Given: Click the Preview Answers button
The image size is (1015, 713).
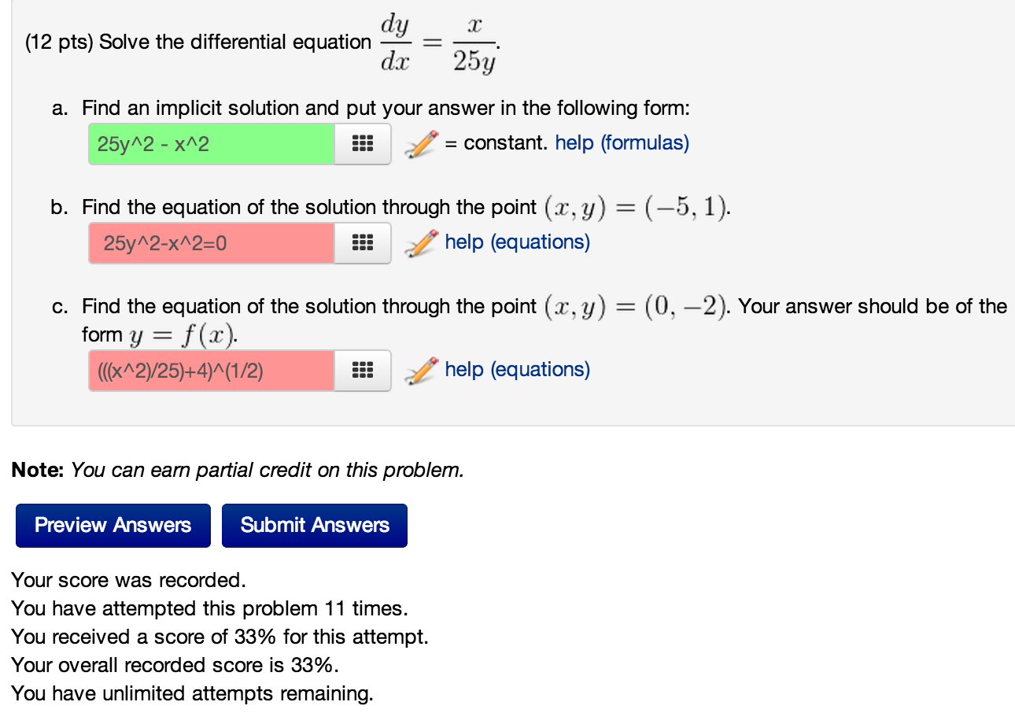Looking at the screenshot, I should 113,525.
